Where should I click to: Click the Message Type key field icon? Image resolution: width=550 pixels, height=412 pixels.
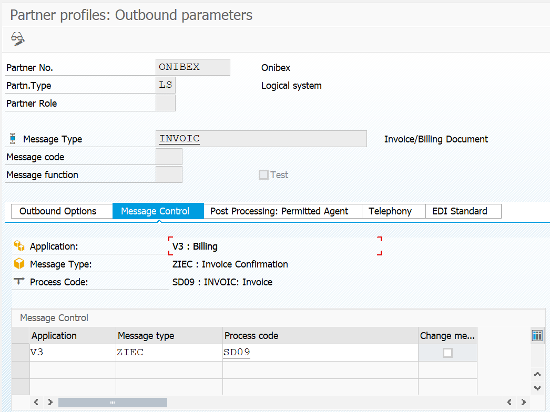pos(13,139)
